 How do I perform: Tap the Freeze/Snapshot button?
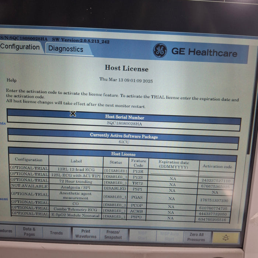pyautogui.click(x=113, y=234)
